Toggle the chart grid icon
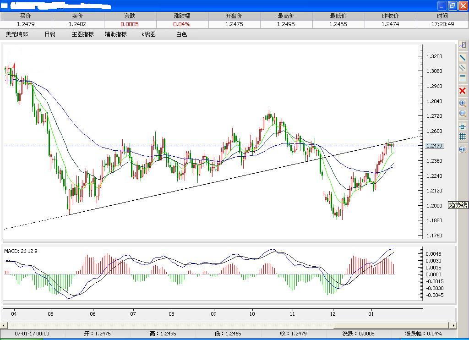This screenshot has width=469, height=340. point(463,137)
